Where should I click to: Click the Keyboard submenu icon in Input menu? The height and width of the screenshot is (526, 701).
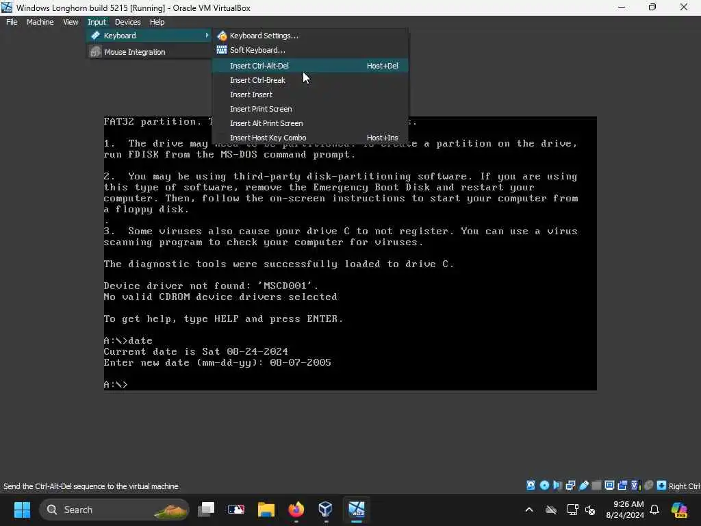click(x=95, y=36)
